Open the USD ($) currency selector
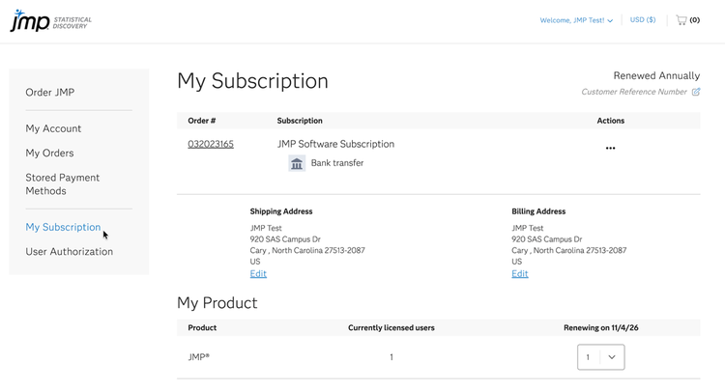Viewport: 725px width, 391px height. pos(643,19)
